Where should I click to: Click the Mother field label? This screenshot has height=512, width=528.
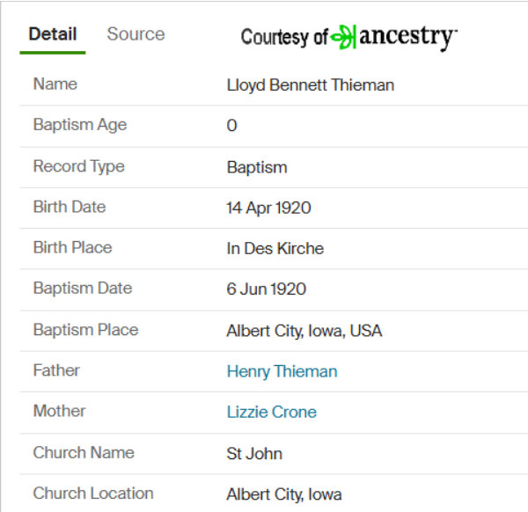(x=59, y=411)
